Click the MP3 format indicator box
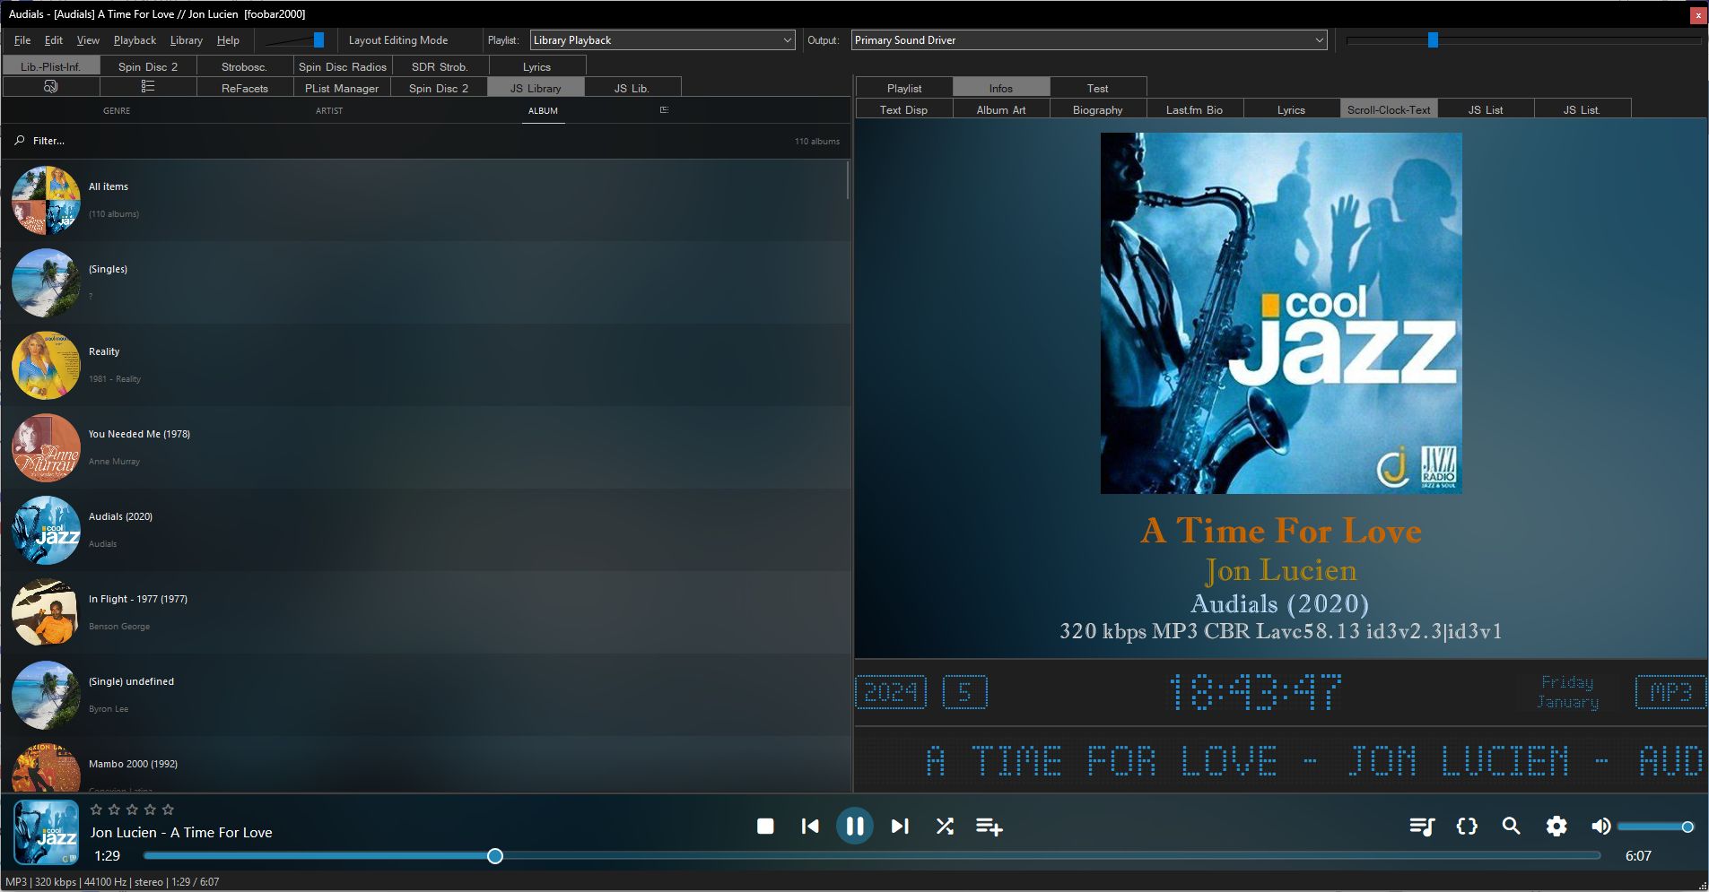 [1670, 692]
